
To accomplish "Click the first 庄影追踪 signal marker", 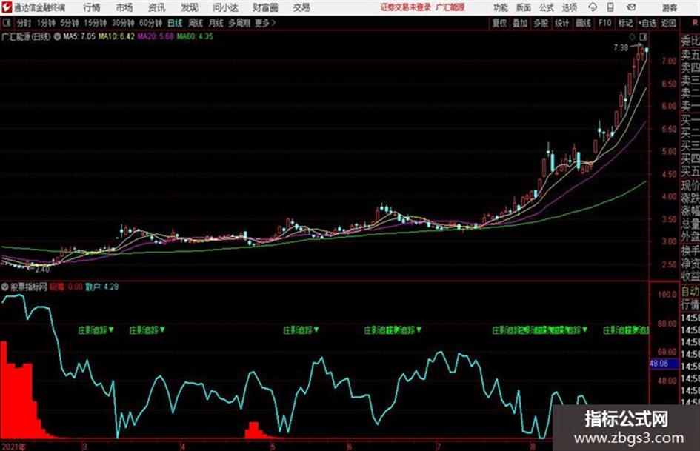I will point(96,330).
